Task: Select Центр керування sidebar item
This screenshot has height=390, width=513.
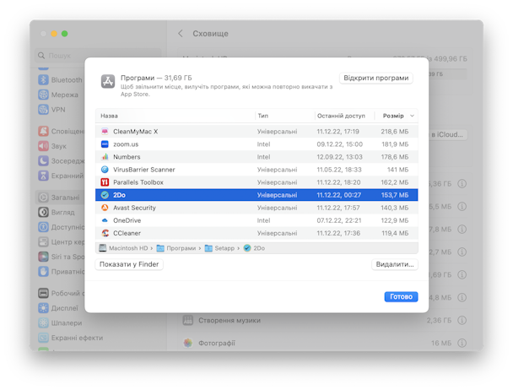Action: [x=61, y=242]
